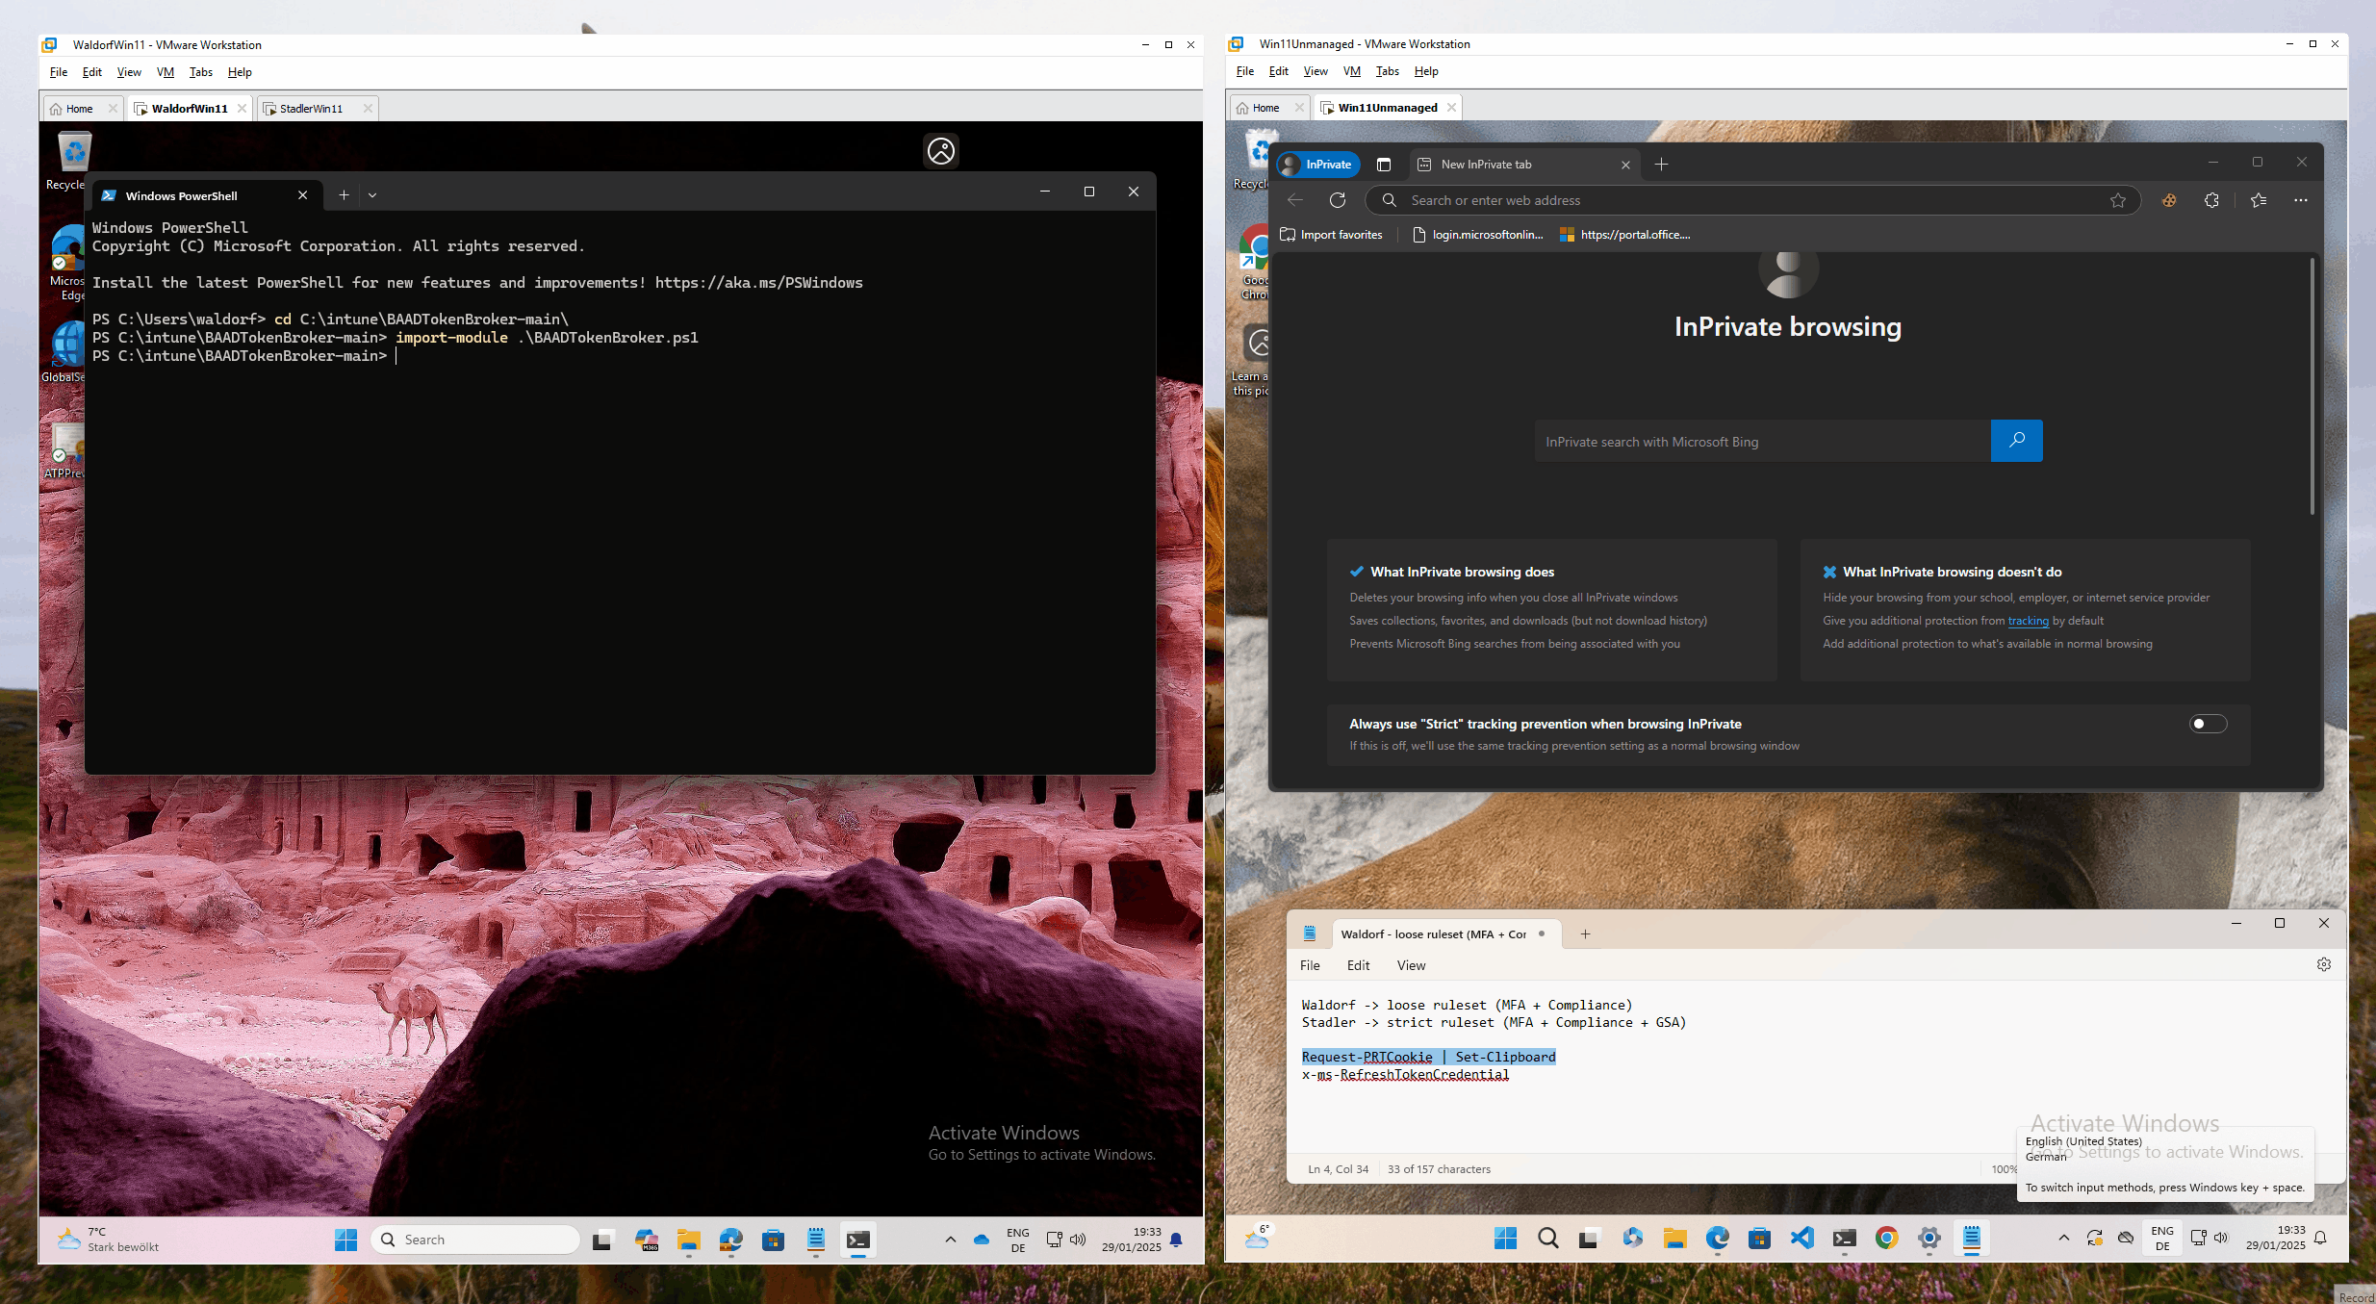Click the favorites star in address bar

coord(2117,200)
